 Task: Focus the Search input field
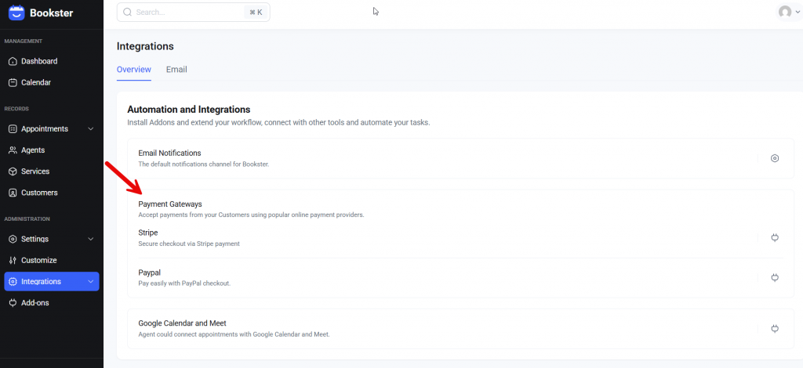pos(193,12)
